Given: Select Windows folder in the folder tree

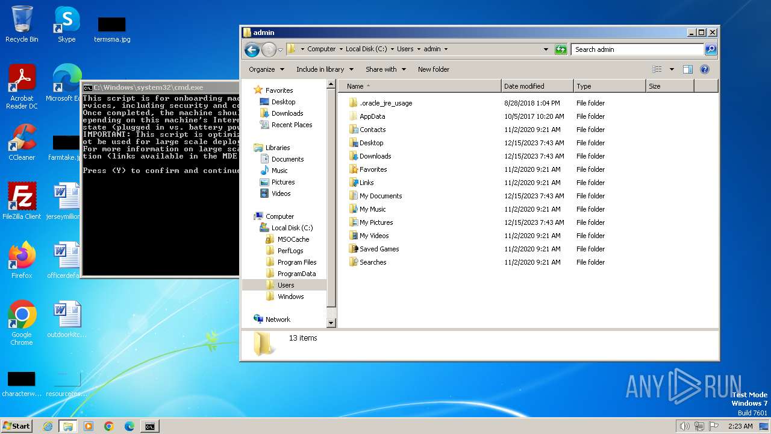Looking at the screenshot, I should tap(284, 297).
